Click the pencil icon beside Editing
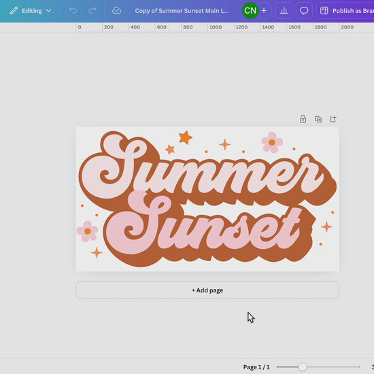374x374 pixels. pyautogui.click(x=14, y=11)
